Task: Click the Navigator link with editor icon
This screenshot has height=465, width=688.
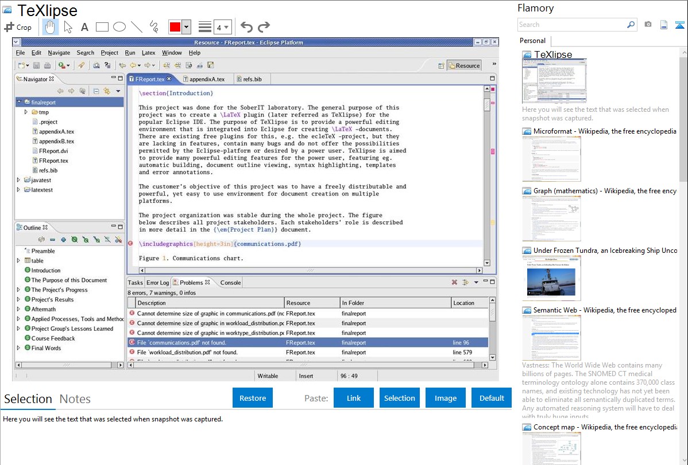Action: click(107, 91)
